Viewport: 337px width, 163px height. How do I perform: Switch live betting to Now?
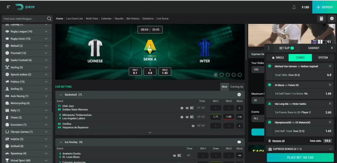pos(224,87)
